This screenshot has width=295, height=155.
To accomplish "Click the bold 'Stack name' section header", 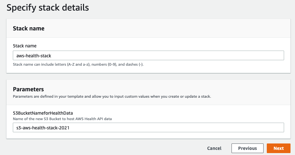I will tap(29, 29).
